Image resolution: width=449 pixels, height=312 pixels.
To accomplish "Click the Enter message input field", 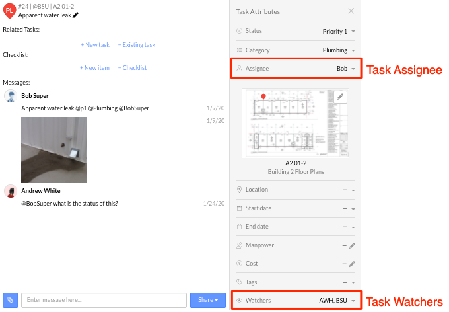I will click(x=104, y=300).
